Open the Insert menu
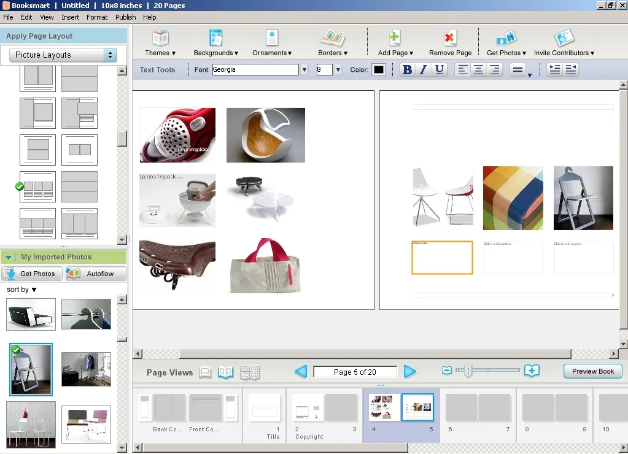628x454 pixels. tap(70, 17)
